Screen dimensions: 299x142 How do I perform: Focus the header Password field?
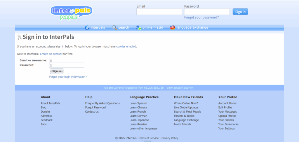coord(207,12)
